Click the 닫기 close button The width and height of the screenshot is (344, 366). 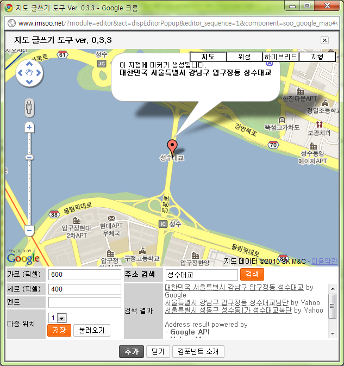(158, 351)
